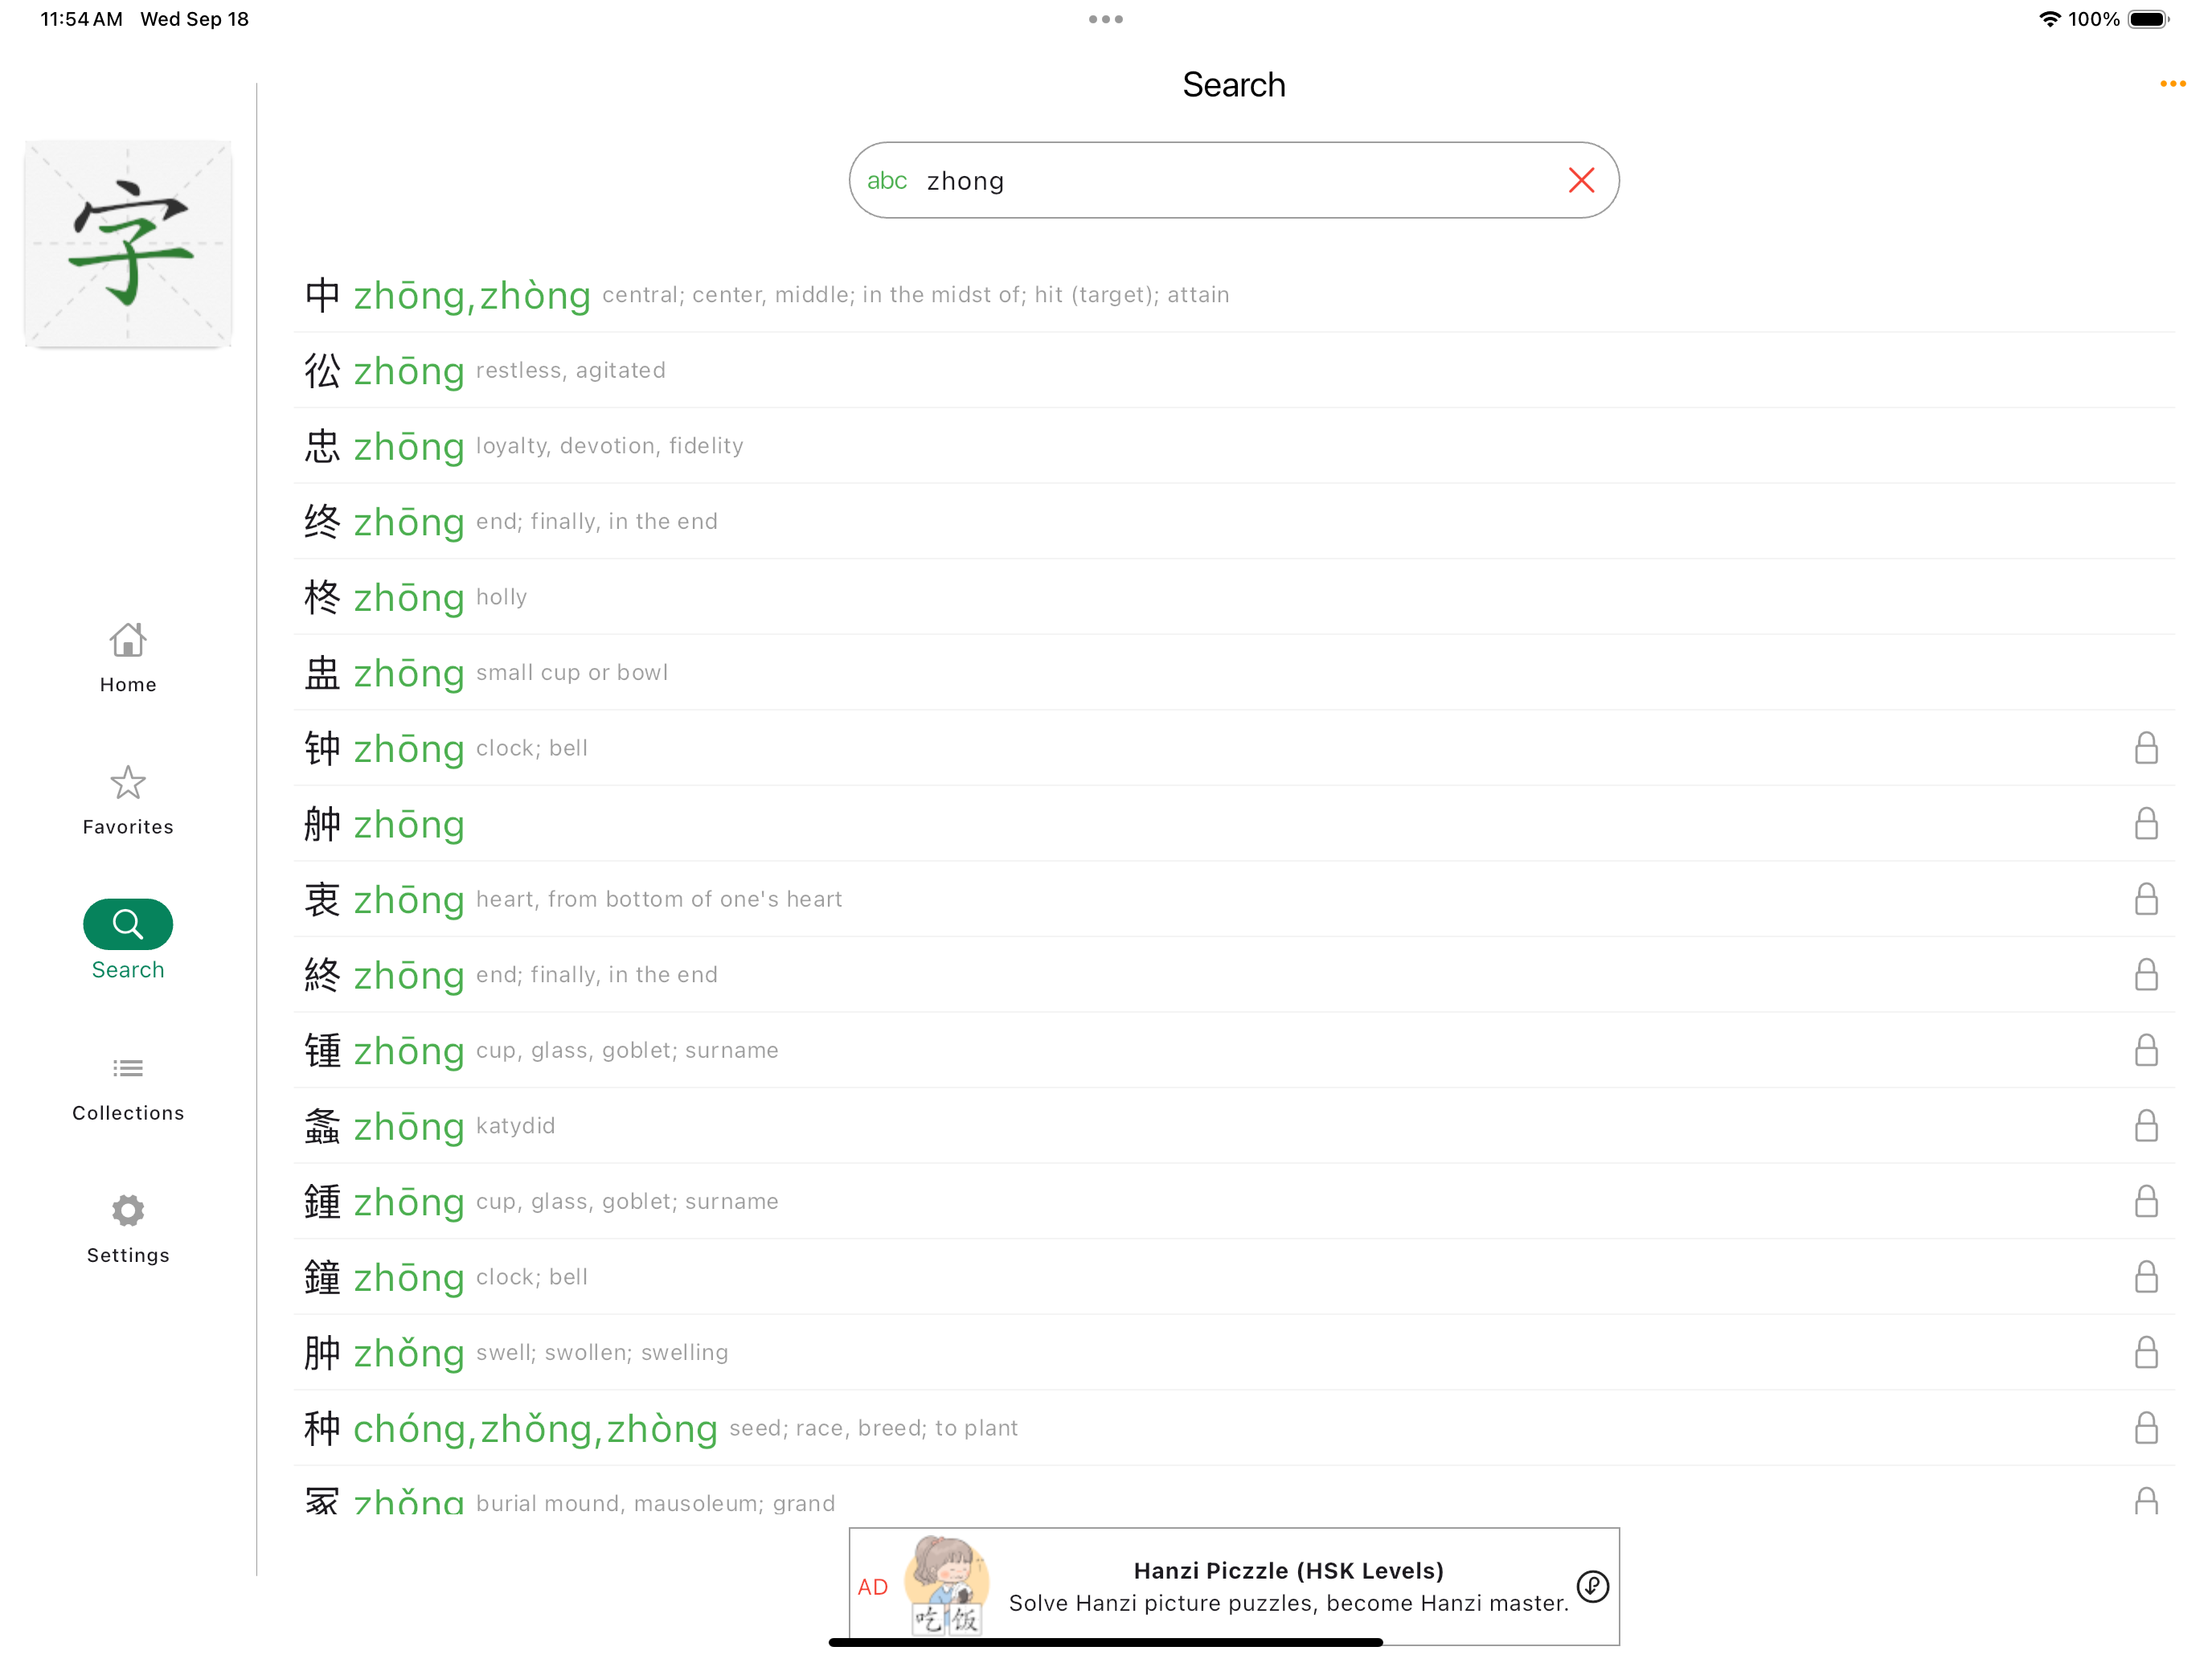Tap the 字 character logo thumbnail
The height and width of the screenshot is (1659, 2212).
128,244
